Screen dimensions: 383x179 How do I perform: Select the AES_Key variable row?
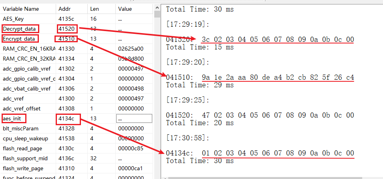pos(14,19)
